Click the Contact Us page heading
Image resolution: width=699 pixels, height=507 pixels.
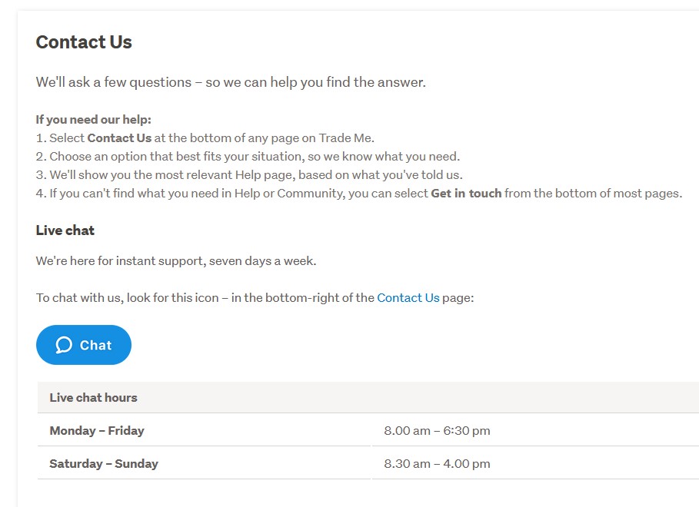pos(84,42)
